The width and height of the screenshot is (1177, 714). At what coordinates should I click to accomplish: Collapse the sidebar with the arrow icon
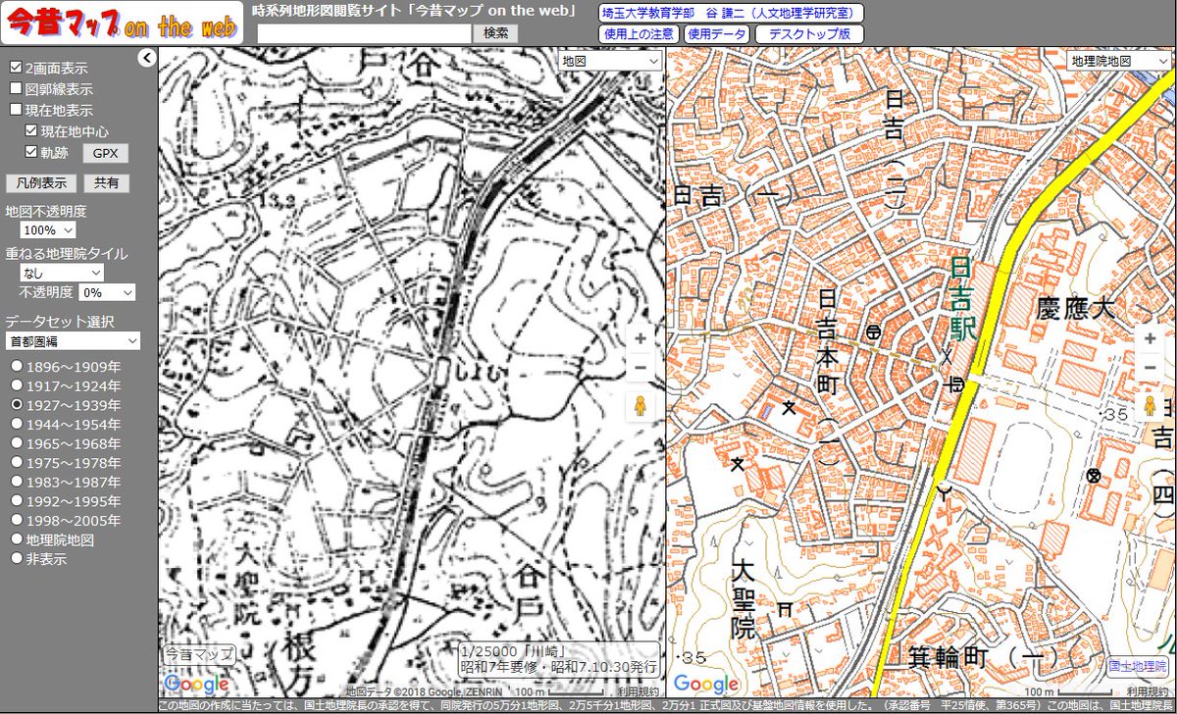coord(146,58)
